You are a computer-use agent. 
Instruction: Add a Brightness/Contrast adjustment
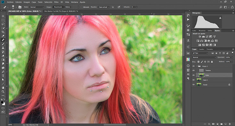[200, 37]
